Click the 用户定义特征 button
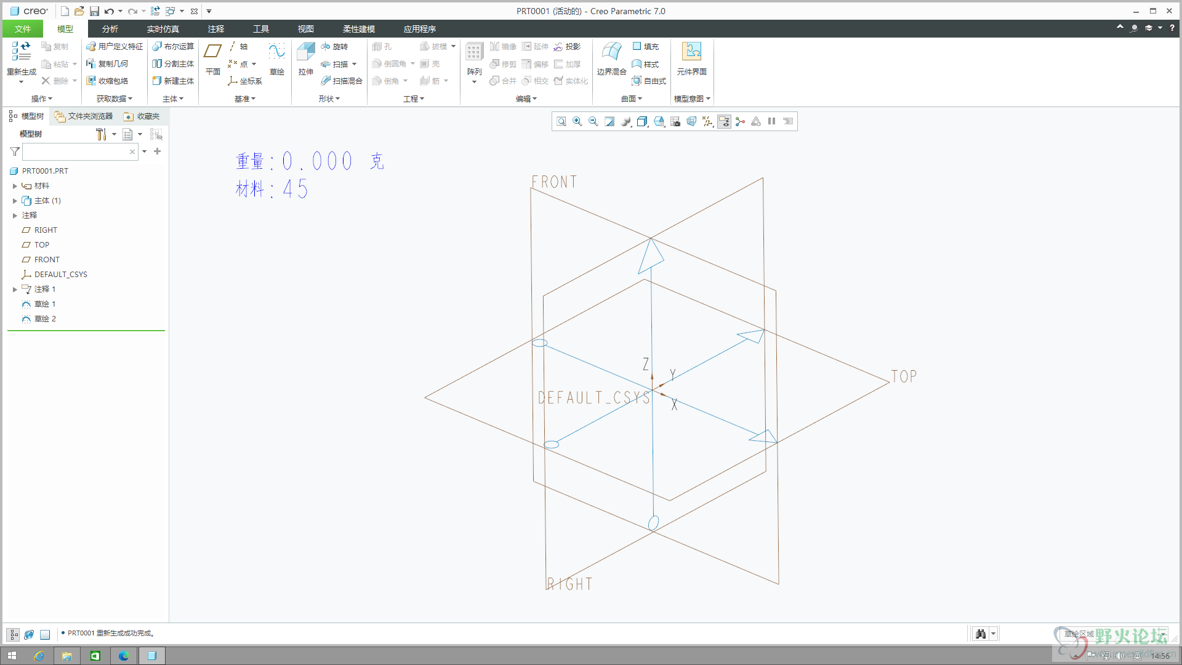 (x=115, y=46)
